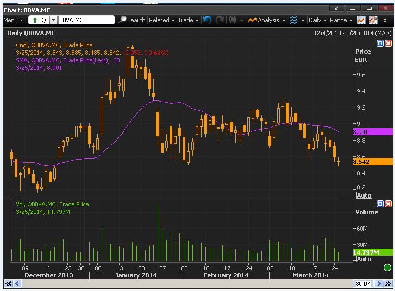Click the 60M volume axis tick label
The height and width of the screenshot is (291, 395).
(362, 229)
